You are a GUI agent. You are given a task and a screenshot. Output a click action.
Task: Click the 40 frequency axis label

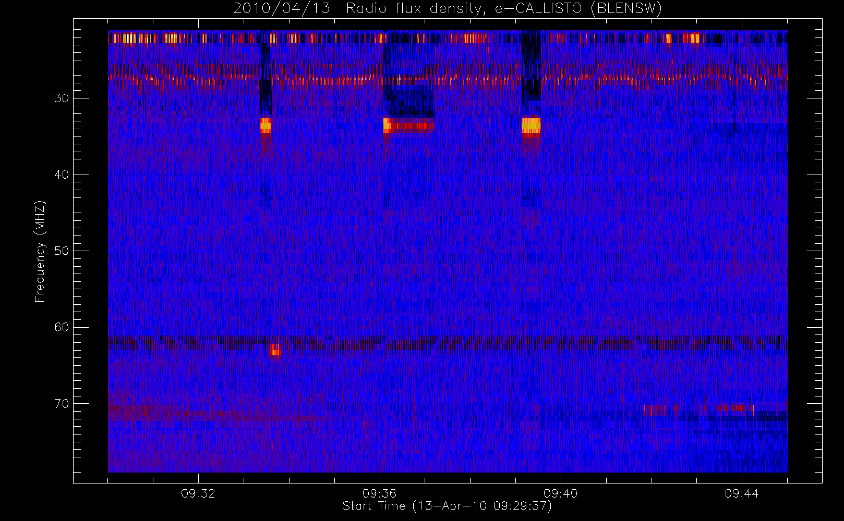[x=62, y=175]
